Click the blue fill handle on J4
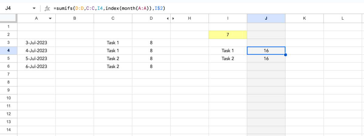 tap(285, 55)
